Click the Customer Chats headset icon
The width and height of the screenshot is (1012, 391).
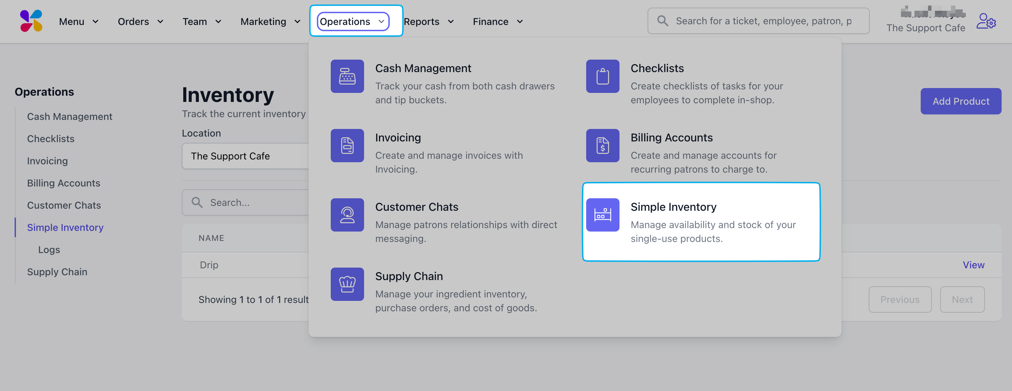347,215
